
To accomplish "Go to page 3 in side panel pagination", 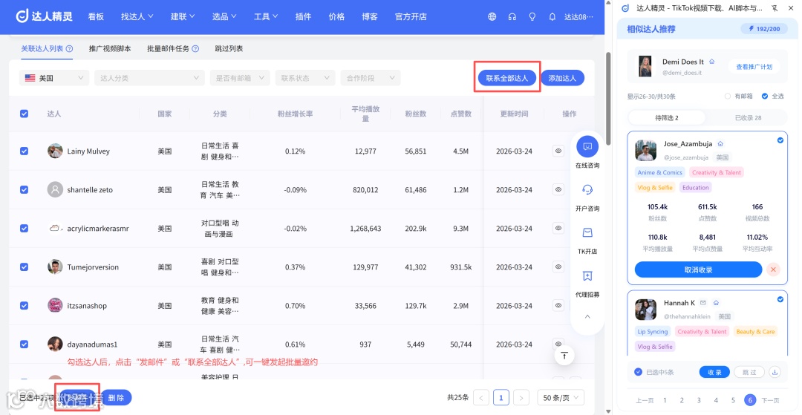I will coord(699,400).
